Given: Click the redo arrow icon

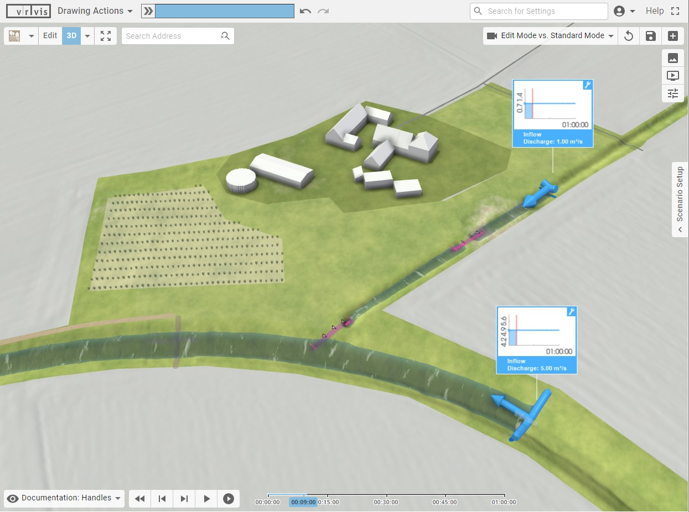Looking at the screenshot, I should click(x=323, y=11).
